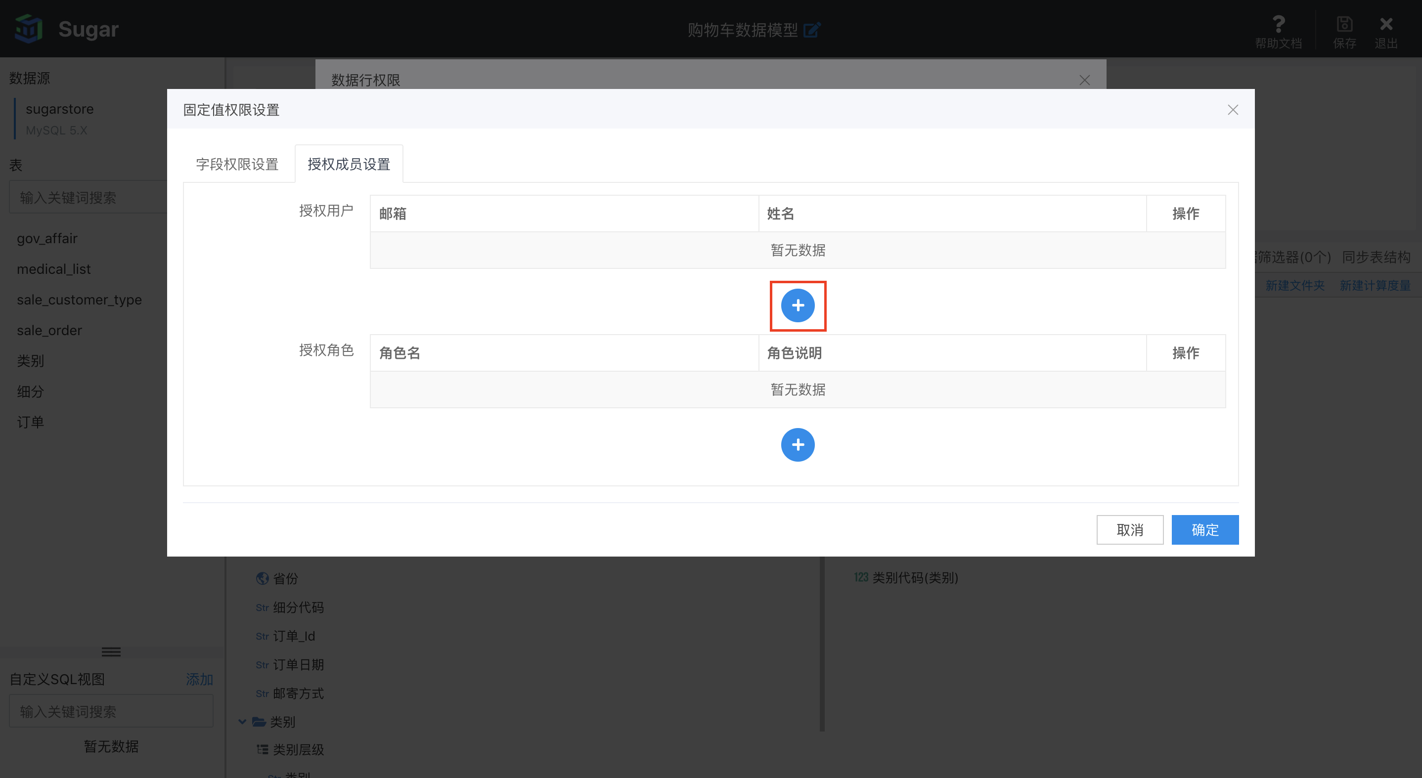Close the 数据行权限 dialog behind
Viewport: 1422px width, 778px height.
pyautogui.click(x=1084, y=80)
